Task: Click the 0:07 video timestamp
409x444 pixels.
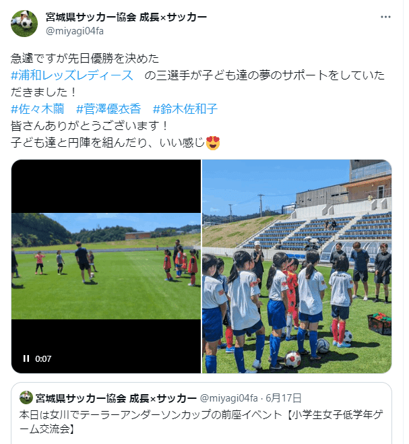Action: [43, 358]
